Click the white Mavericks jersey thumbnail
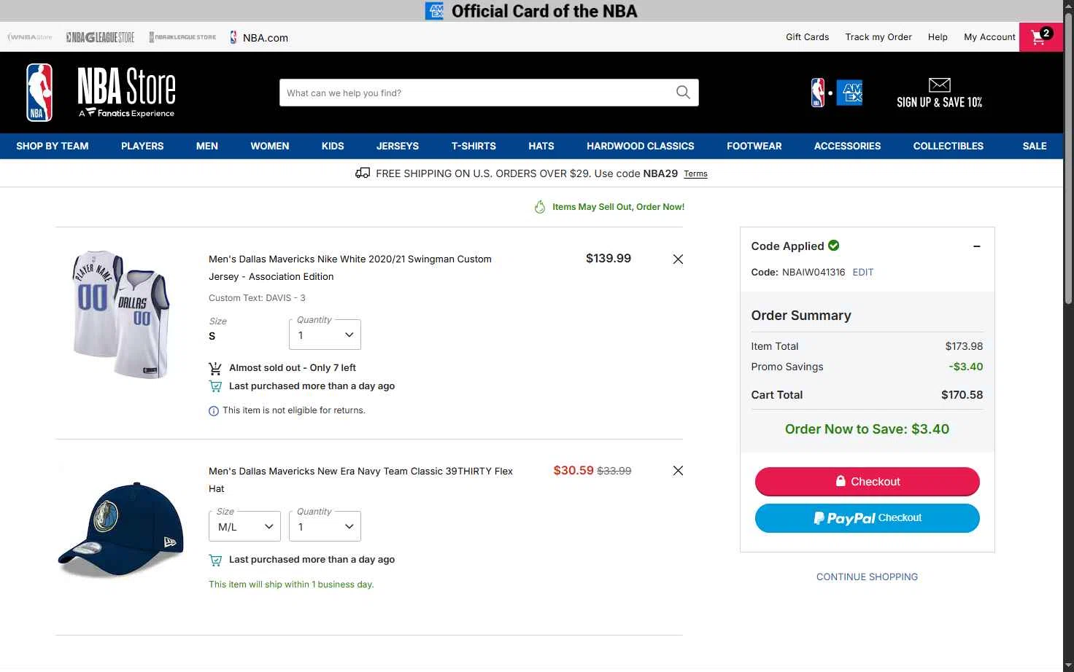The image size is (1074, 672). (x=121, y=314)
